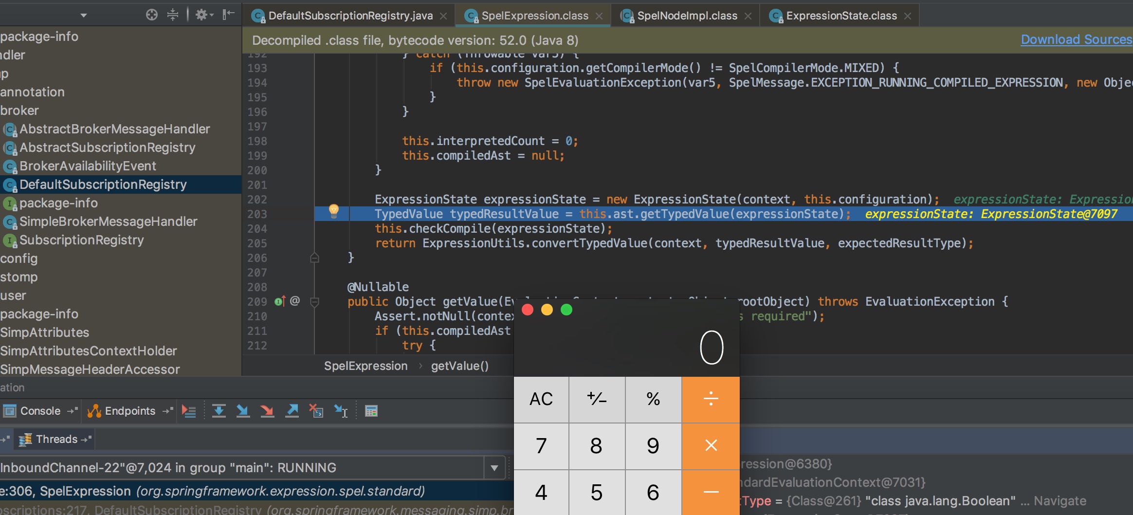The width and height of the screenshot is (1133, 515).
Task: Click the Scroll from Source crosshair icon
Action: click(152, 15)
